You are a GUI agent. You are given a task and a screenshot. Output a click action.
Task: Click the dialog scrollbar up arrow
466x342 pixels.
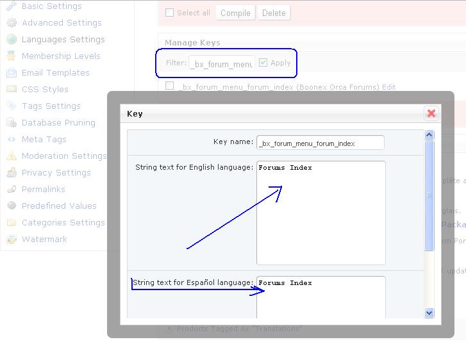point(429,135)
